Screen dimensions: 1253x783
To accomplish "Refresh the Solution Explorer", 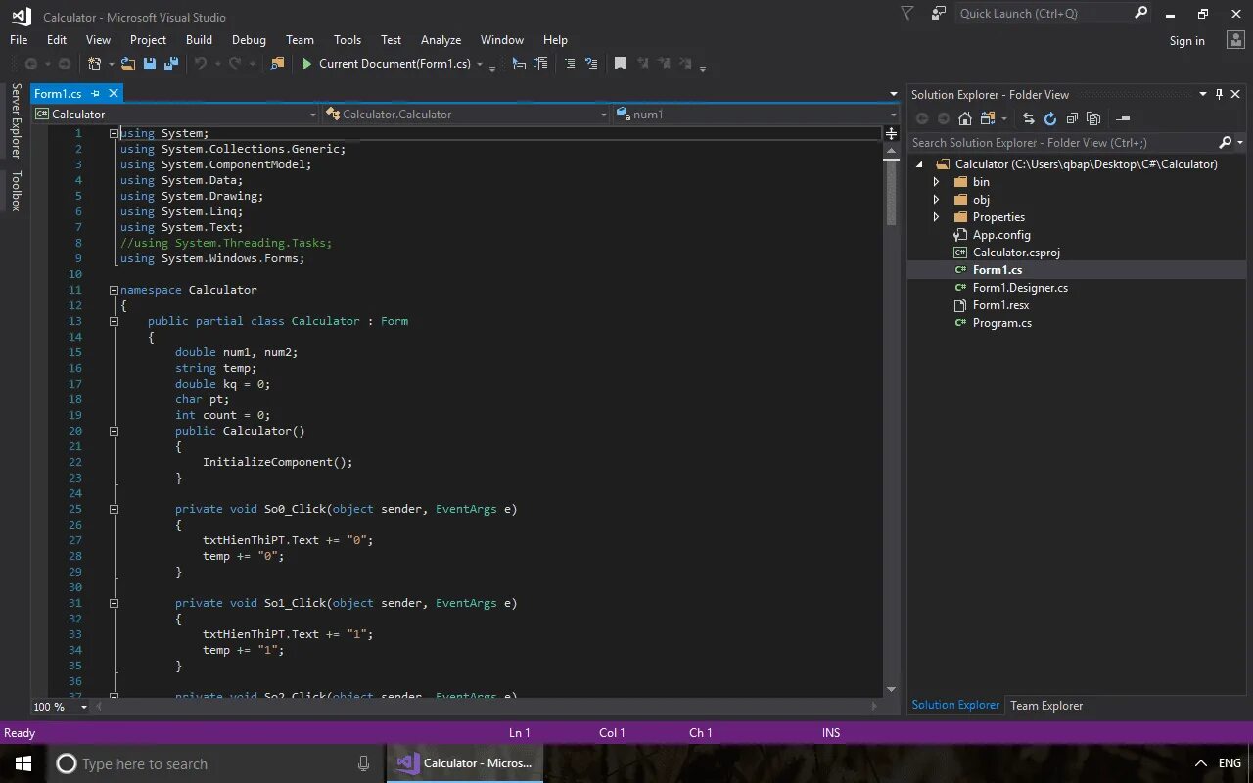I will click(1050, 118).
